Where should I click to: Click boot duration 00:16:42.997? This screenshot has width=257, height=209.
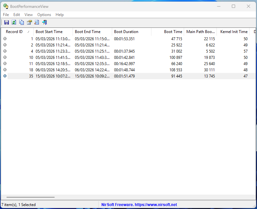click(x=124, y=64)
